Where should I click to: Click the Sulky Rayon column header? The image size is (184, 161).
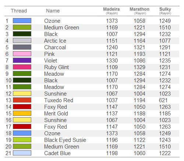(165, 11)
